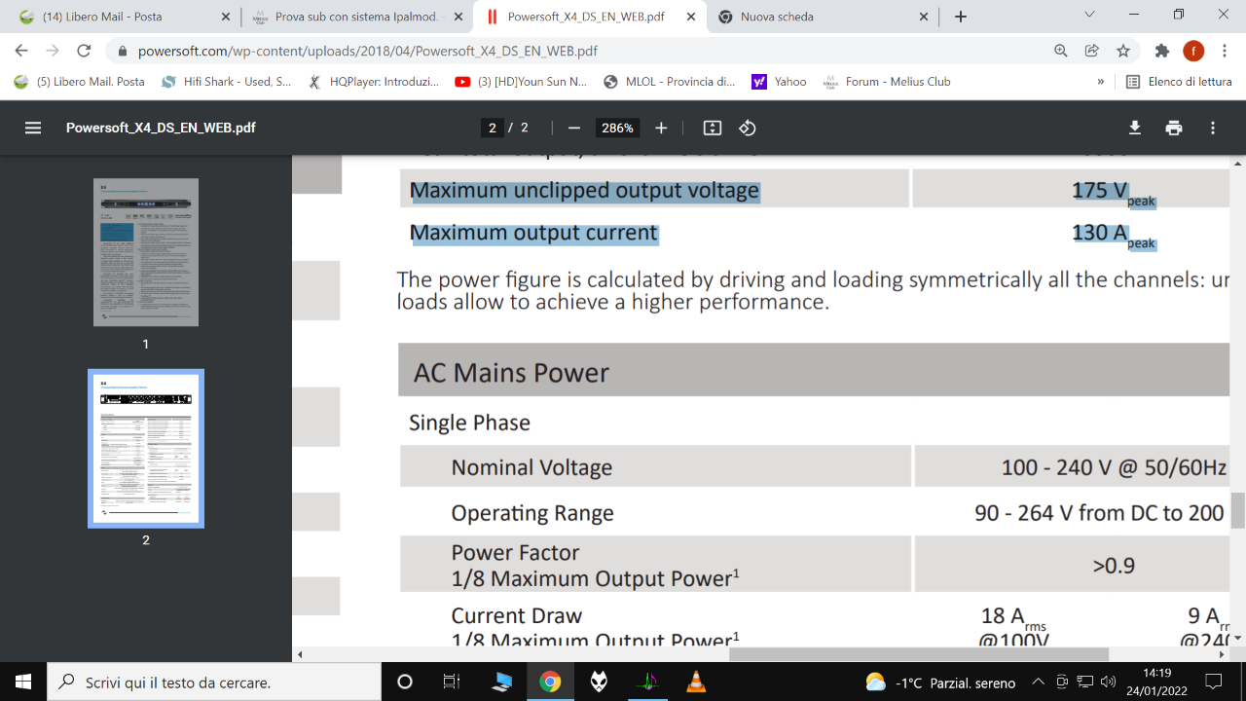Open VLC from the taskbar
The width and height of the screenshot is (1246, 701).
click(696, 682)
